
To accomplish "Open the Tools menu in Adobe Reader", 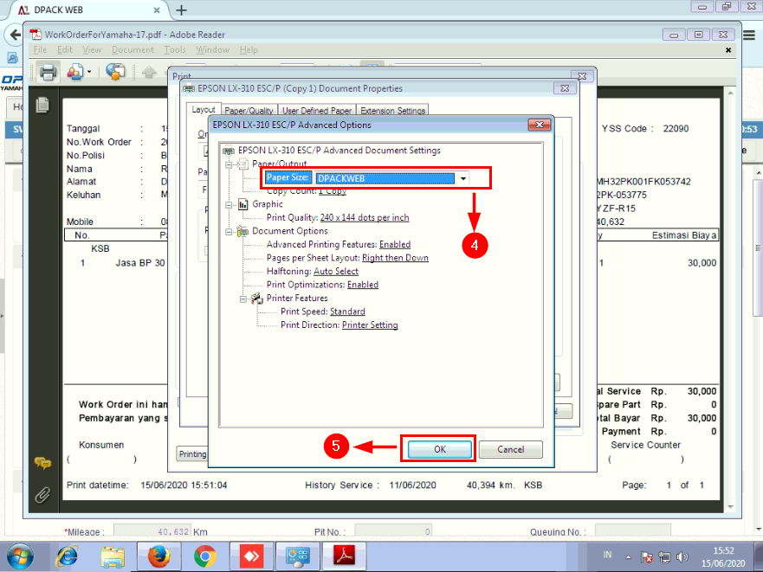I will pyautogui.click(x=175, y=49).
